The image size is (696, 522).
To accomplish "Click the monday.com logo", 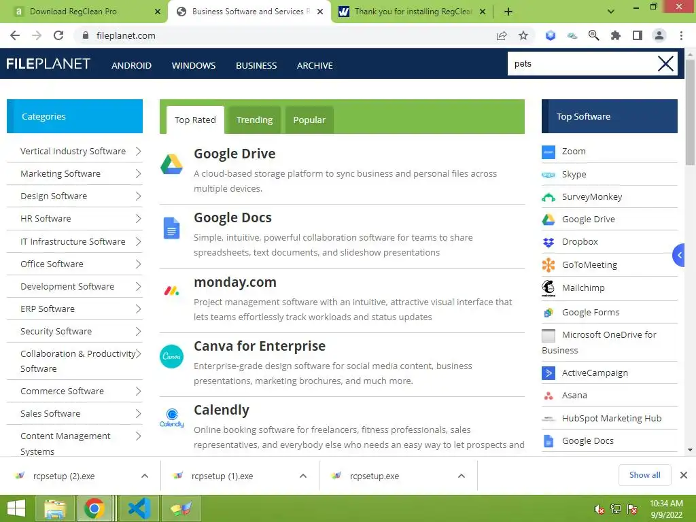I will click(171, 291).
